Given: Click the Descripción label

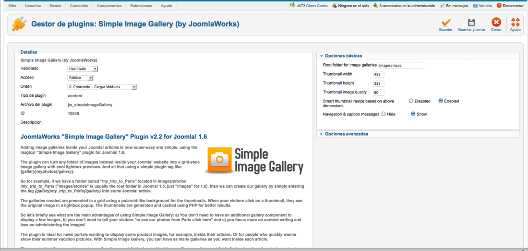Looking at the screenshot, I should (31, 122).
